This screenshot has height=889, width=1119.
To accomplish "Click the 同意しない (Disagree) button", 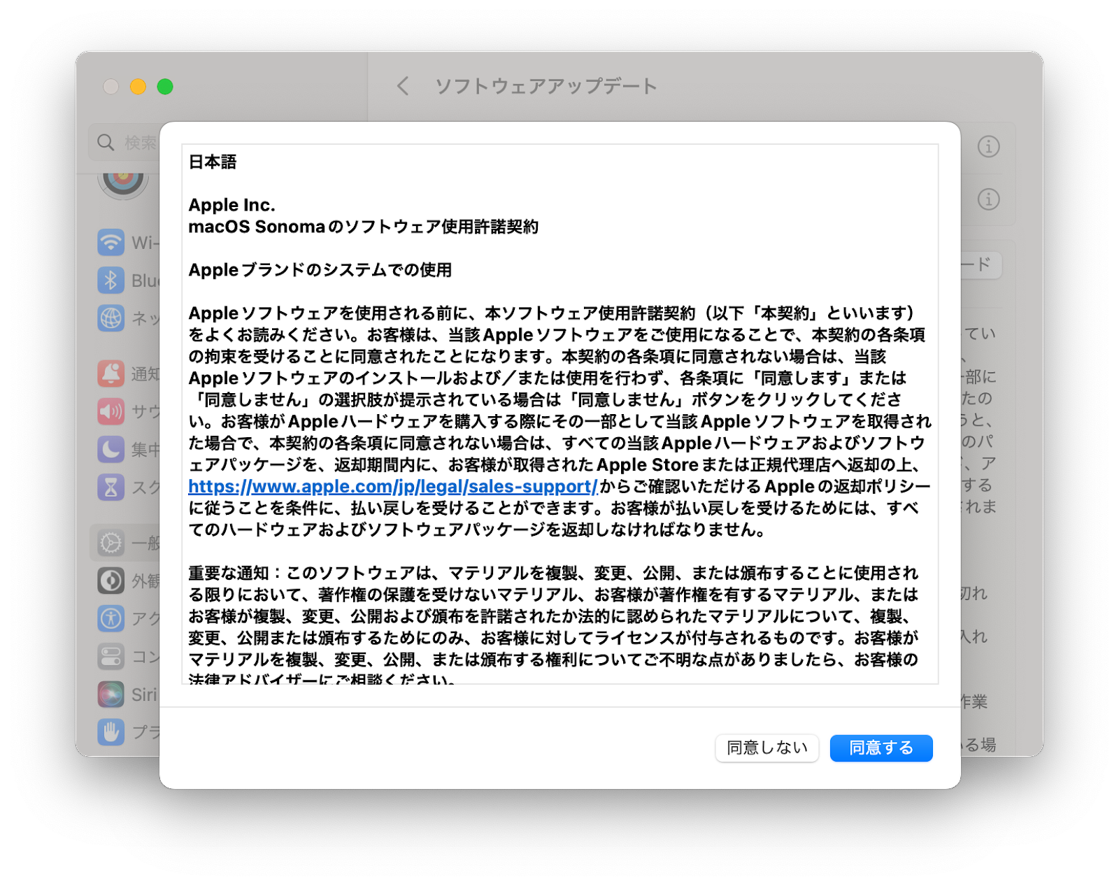I will click(767, 748).
